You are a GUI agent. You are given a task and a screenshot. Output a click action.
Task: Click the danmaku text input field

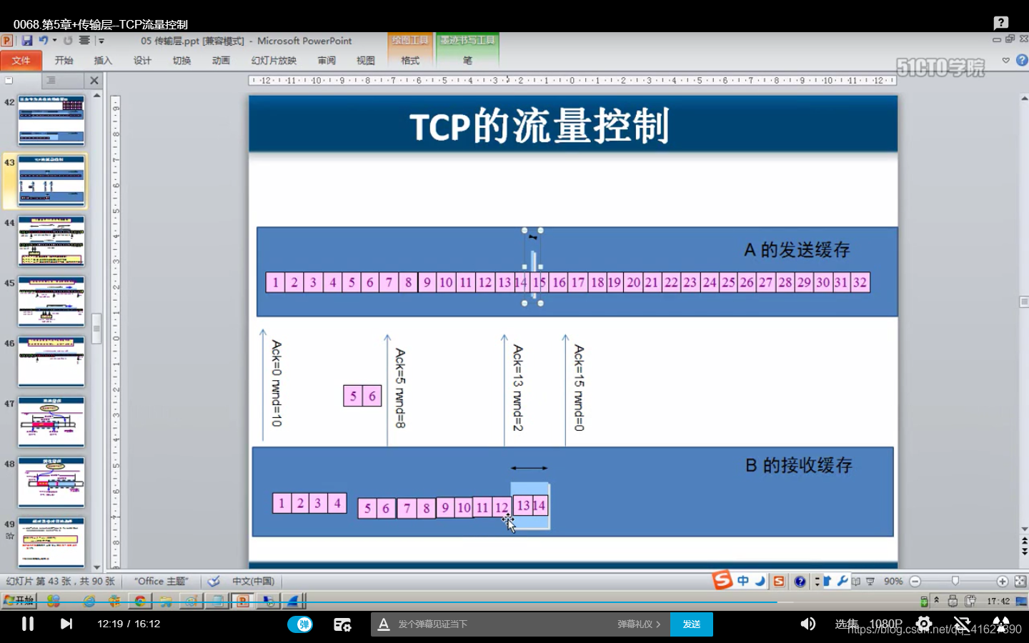pos(504,624)
